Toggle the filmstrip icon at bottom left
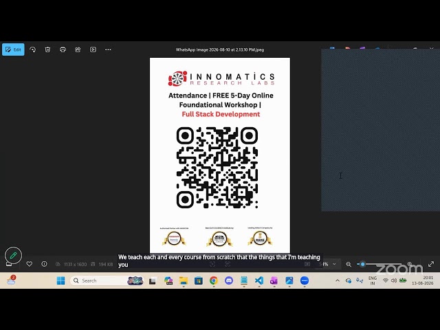Viewport: 440px width, 330px height. (x=9, y=264)
